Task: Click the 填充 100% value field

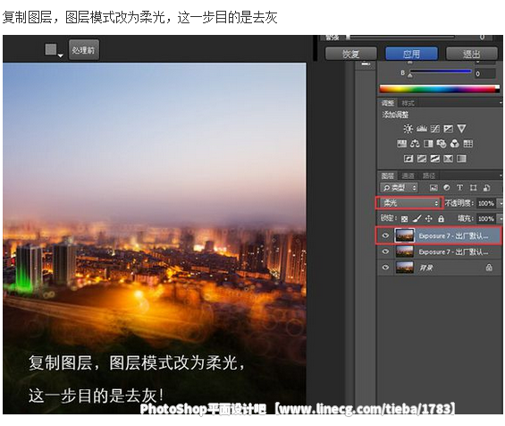Action: [486, 218]
